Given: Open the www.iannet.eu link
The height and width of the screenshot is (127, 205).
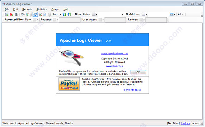Looking at the screenshot, I should [x=114, y=66].
